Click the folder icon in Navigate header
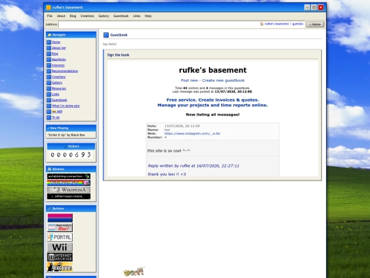This screenshot has width=370, height=278. (x=49, y=35)
